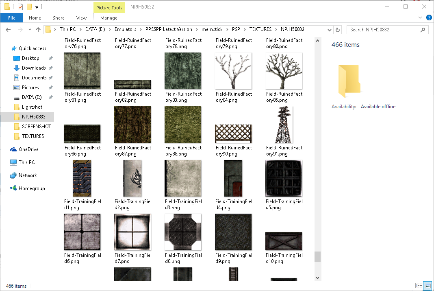Select the Field-RuinedFactory85.png tree thumbnail

point(284,71)
